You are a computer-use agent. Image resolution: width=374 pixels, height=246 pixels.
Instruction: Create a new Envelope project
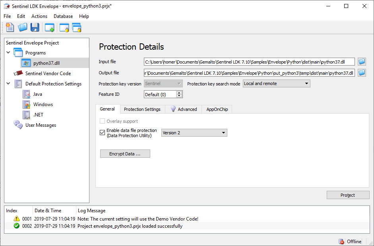pyautogui.click(x=10, y=27)
